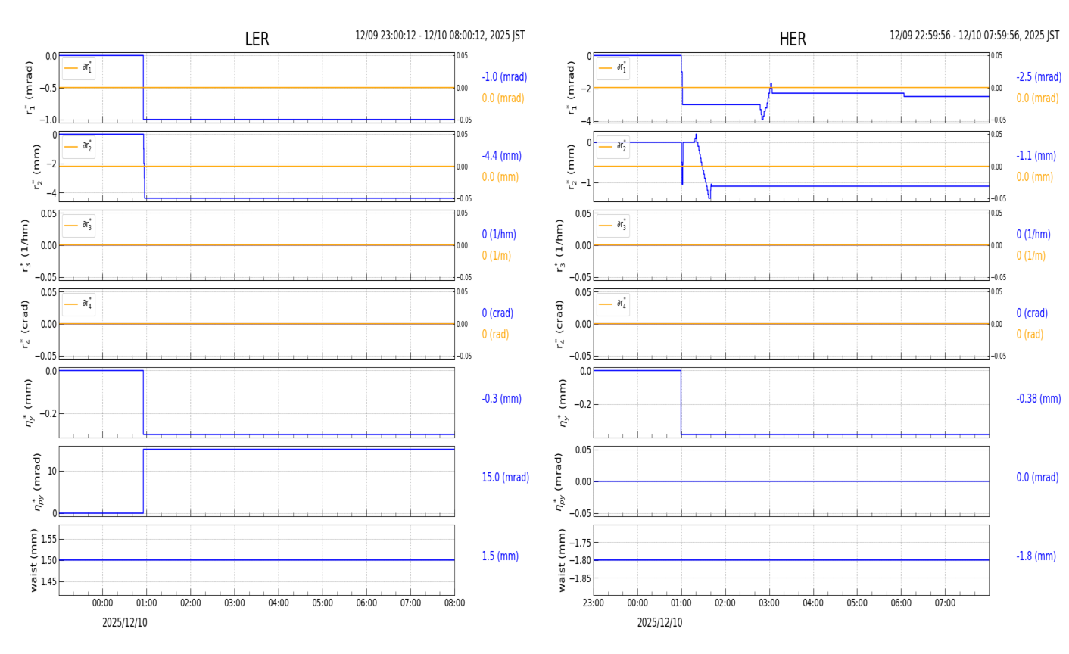1069x654 pixels.
Task: Click the 1.55 tick on LER waist axis
Action: click(x=48, y=539)
